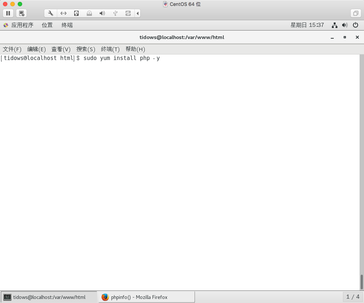Click the power button icon in panel
The height and width of the screenshot is (303, 364).
(x=356, y=25)
